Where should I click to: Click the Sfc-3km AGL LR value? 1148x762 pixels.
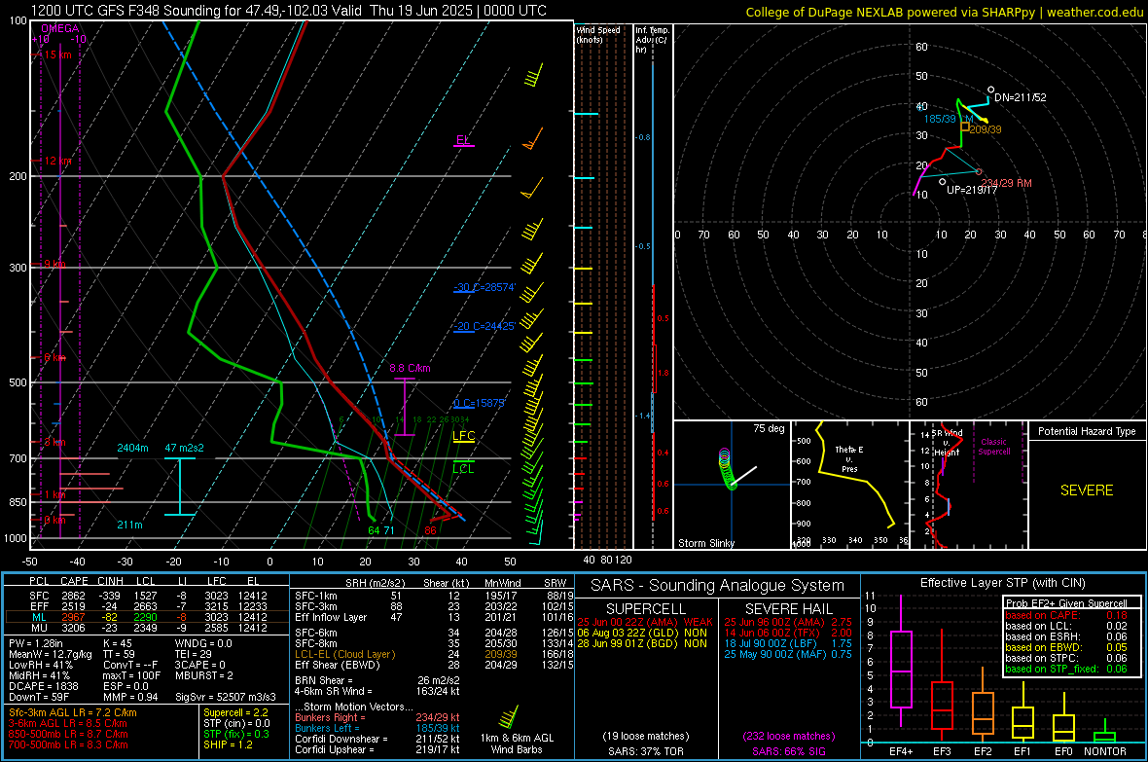pos(73,712)
